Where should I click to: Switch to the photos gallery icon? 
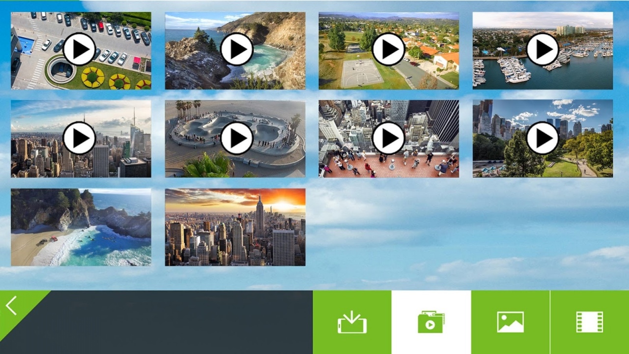pos(510,323)
